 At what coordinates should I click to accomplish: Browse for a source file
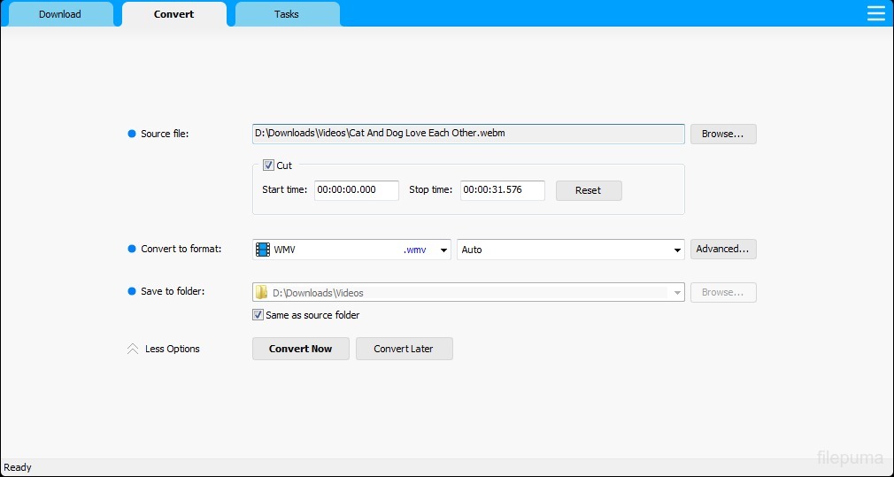point(723,134)
